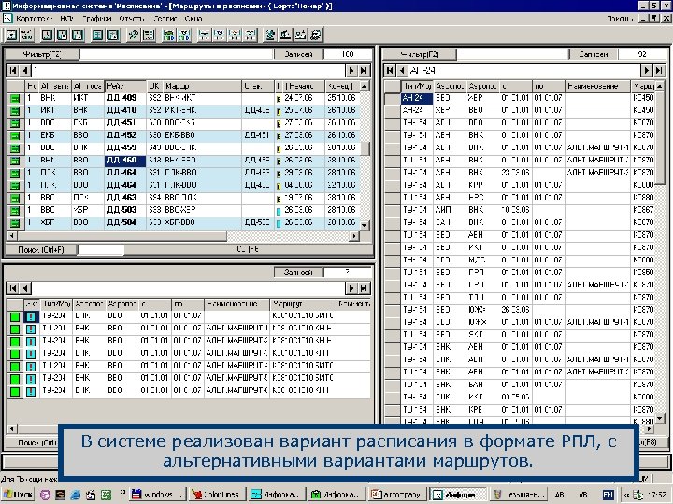Click the green square in АЛЬТ.МАРШРУТ-2 row
Viewport: 673px width, 504px height.
click(x=15, y=342)
